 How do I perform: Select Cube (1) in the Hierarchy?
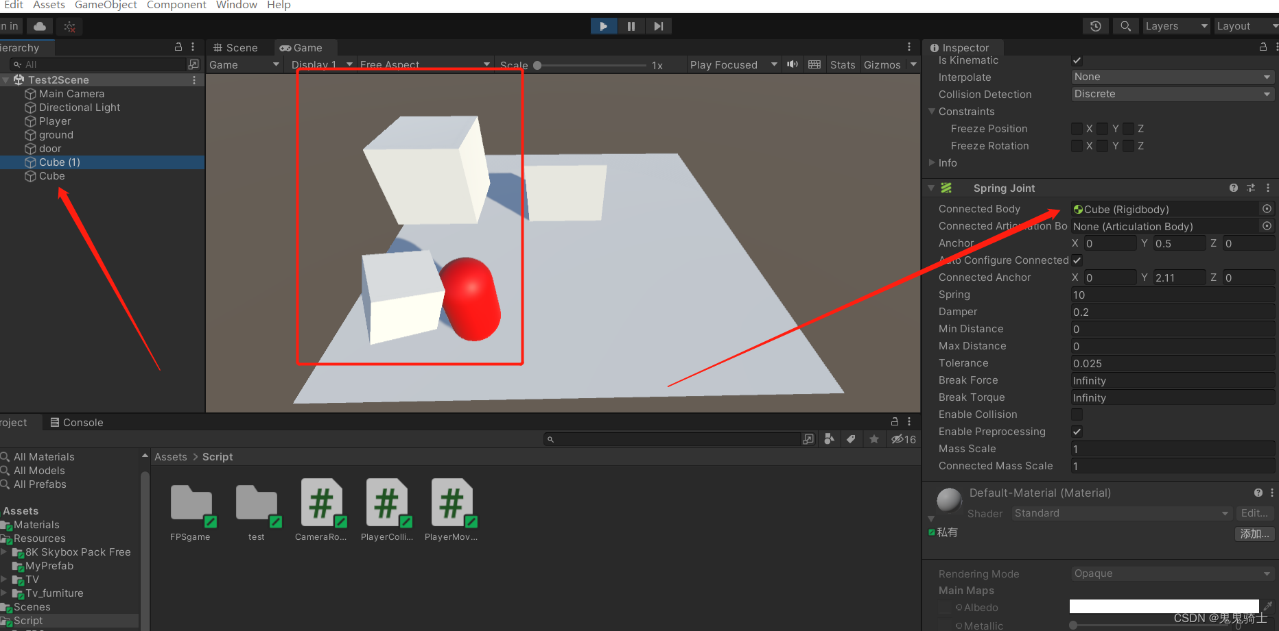[x=58, y=162]
